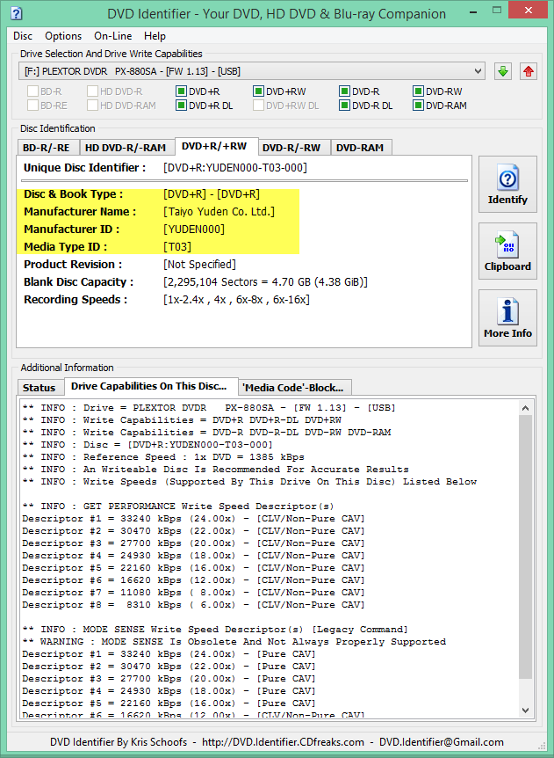Toggle the DVD+R DL checkbox
This screenshot has height=758, width=554.
click(181, 105)
